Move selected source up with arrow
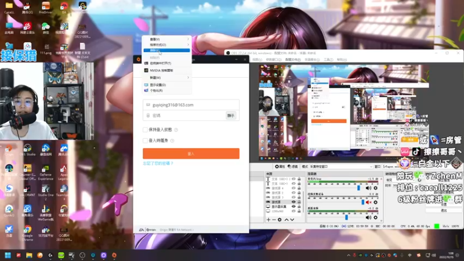The height and width of the screenshot is (261, 464). click(287, 220)
